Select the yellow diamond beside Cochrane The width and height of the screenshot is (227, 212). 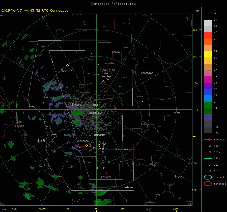(86, 145)
